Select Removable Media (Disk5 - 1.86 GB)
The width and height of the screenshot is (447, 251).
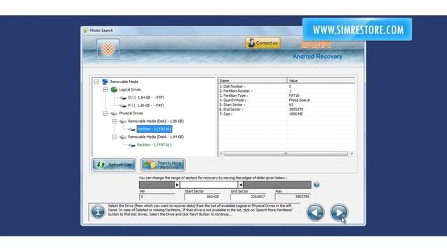pyautogui.click(x=156, y=121)
